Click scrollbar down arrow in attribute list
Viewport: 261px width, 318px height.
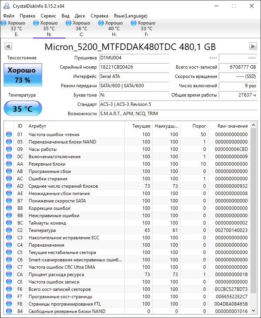[x=253, y=310]
